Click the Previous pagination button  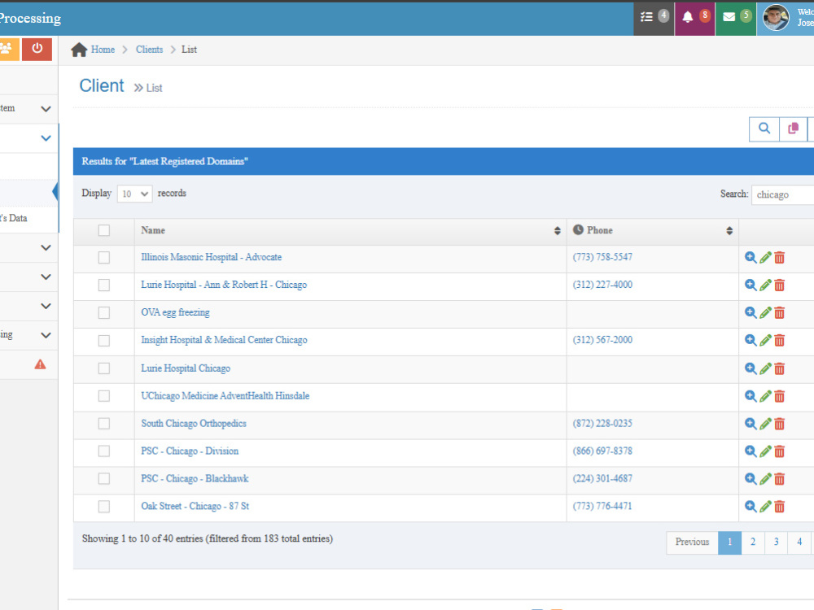(692, 542)
